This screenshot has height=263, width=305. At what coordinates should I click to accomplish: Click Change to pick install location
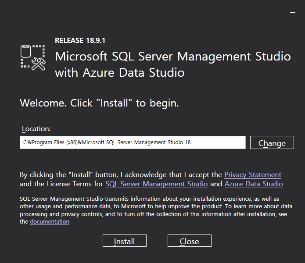pyautogui.click(x=272, y=142)
